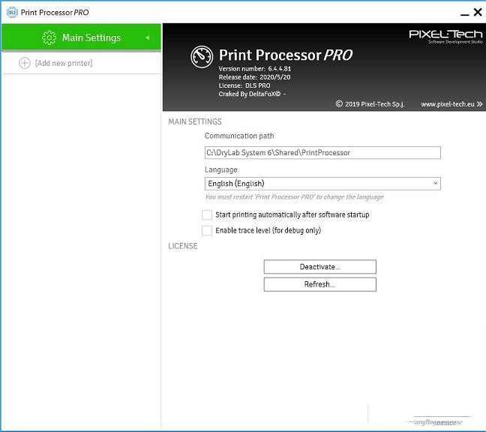Click into the Communication path field
This screenshot has height=432, width=486.
coord(322,152)
